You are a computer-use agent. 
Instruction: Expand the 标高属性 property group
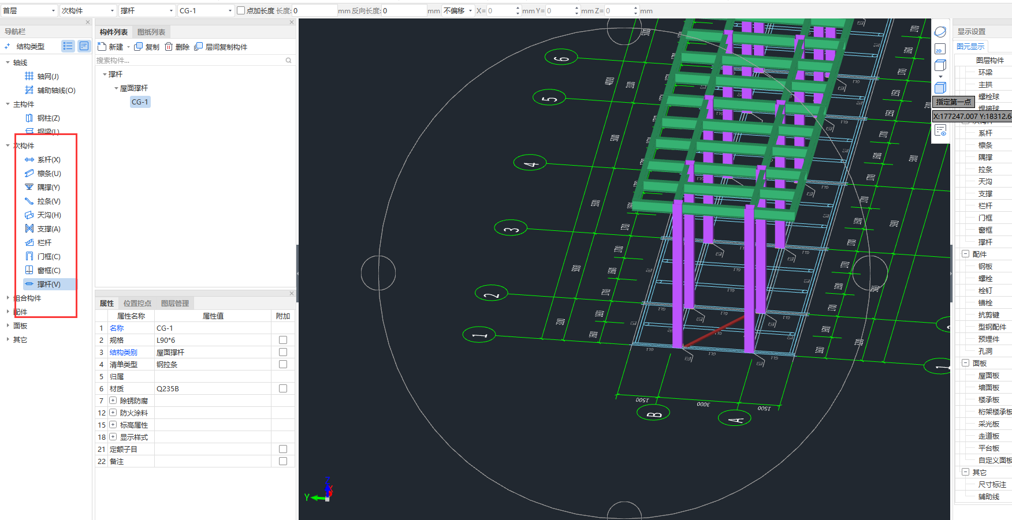113,425
